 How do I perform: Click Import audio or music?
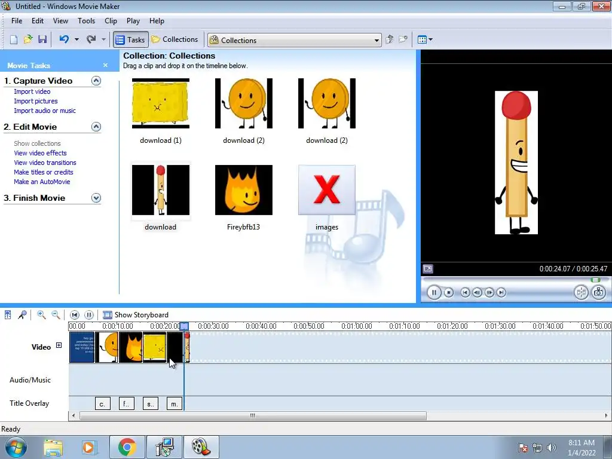45,111
